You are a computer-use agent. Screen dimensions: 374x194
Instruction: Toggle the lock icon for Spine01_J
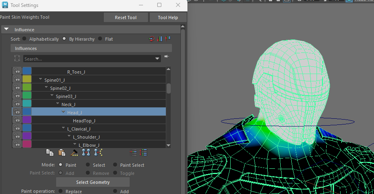tap(17, 79)
